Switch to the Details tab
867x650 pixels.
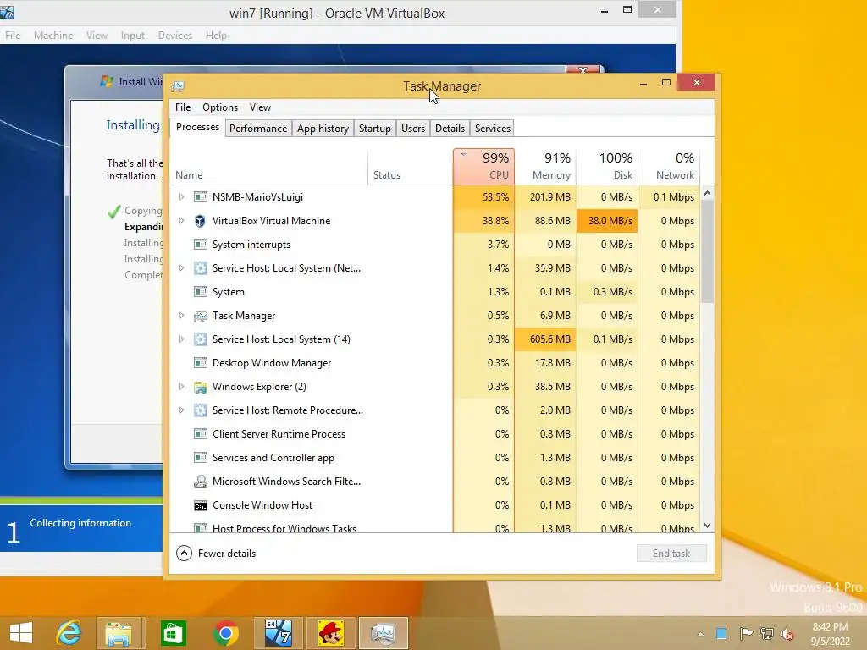450,129
